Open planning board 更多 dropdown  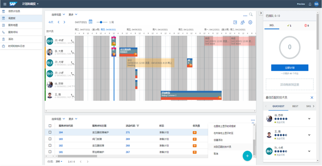(73, 15)
